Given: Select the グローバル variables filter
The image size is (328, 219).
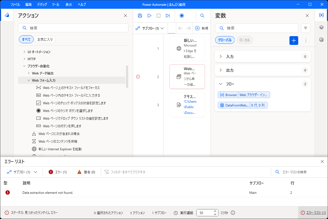Looking at the screenshot, I should coord(225,40).
